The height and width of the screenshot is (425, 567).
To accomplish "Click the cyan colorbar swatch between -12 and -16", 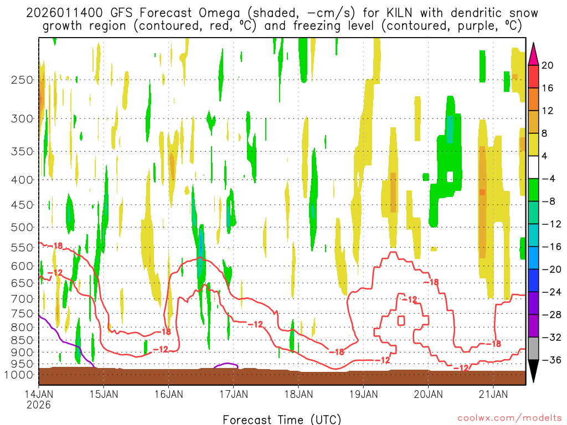I will coord(533,235).
